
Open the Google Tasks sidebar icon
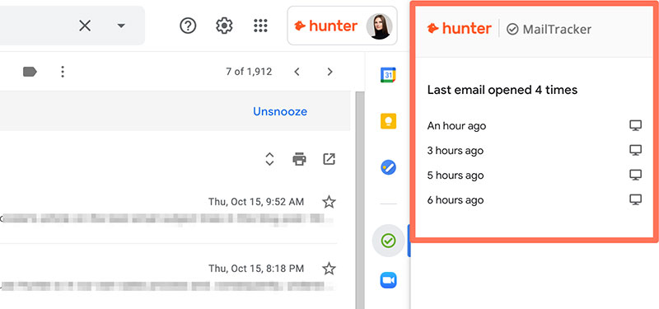coord(388,168)
